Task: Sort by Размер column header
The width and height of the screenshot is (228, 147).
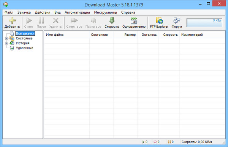Action: (125, 35)
